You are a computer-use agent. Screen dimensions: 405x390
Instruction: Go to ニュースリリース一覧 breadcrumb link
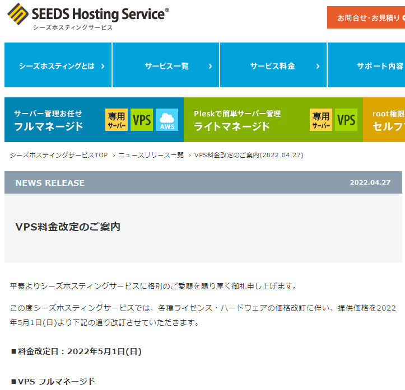click(x=151, y=155)
